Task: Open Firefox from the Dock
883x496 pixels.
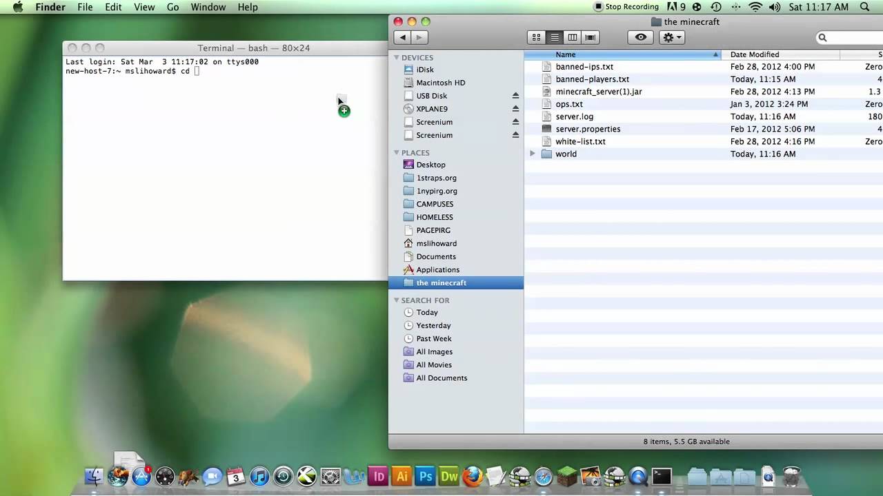Action: (473, 476)
